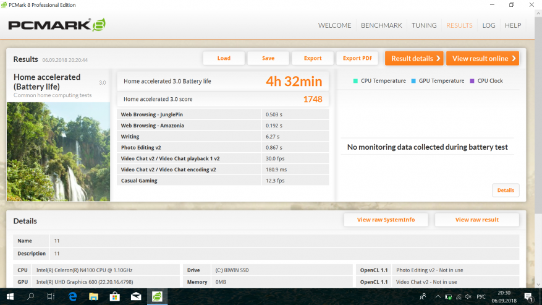Select Video Chat encoding v2 row
The width and height of the screenshot is (542, 305).
[223, 170]
